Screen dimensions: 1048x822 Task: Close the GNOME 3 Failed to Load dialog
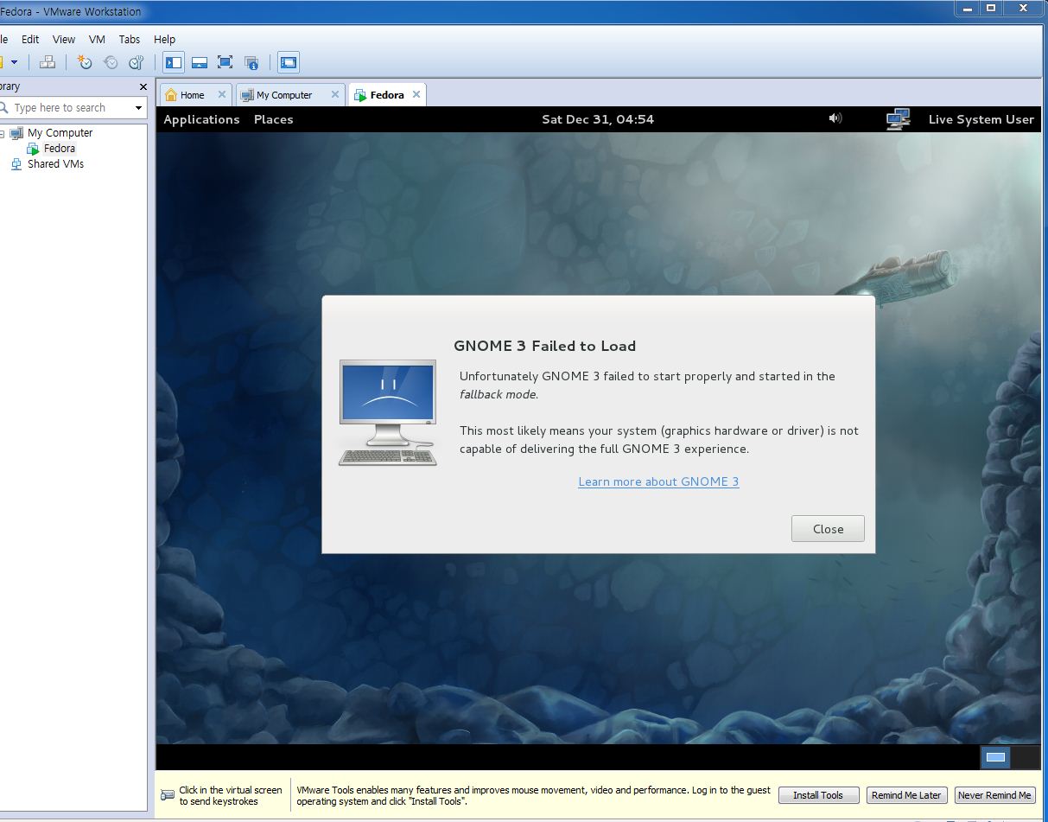click(828, 529)
